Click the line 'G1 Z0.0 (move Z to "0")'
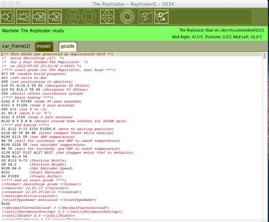 coord(26,113)
